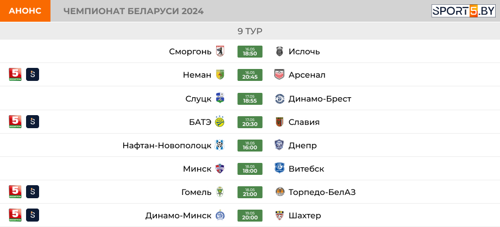
Task: Open the Ислочь team link
Action: [304, 52]
